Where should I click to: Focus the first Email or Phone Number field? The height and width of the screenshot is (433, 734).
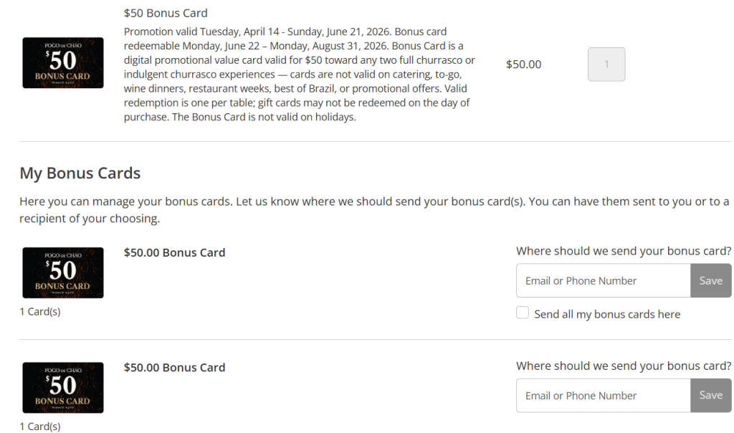(603, 280)
